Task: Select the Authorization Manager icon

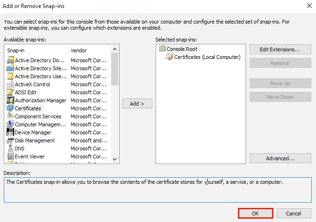Action: (x=10, y=100)
